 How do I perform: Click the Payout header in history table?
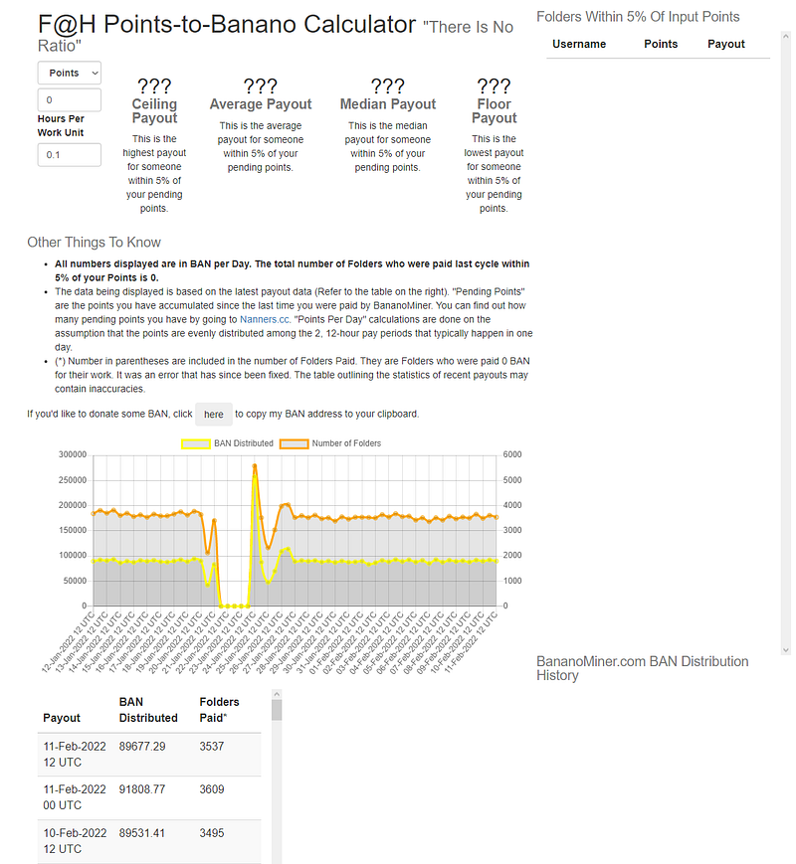click(x=62, y=718)
